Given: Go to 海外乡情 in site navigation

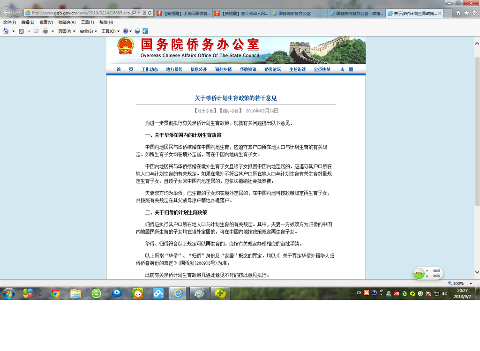Looking at the screenshot, I should coord(224,69).
